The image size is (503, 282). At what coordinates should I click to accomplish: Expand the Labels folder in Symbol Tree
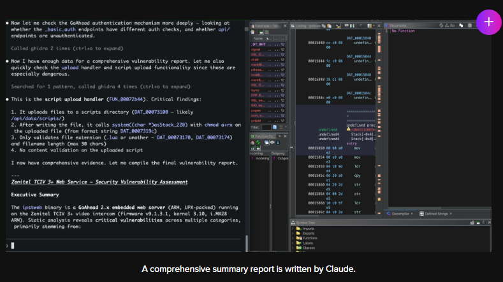click(293, 243)
